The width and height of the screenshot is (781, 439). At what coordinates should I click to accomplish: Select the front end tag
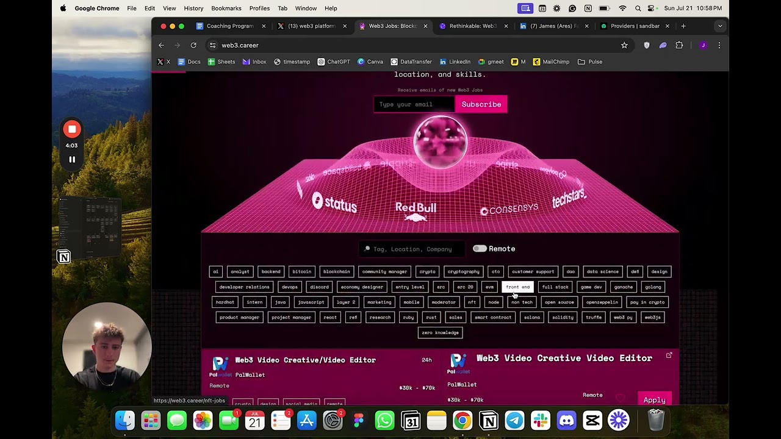(x=517, y=287)
